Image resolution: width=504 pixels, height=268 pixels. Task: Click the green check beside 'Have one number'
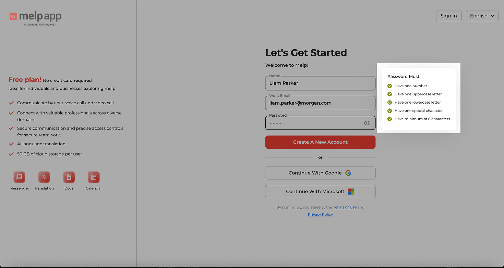pyautogui.click(x=389, y=86)
